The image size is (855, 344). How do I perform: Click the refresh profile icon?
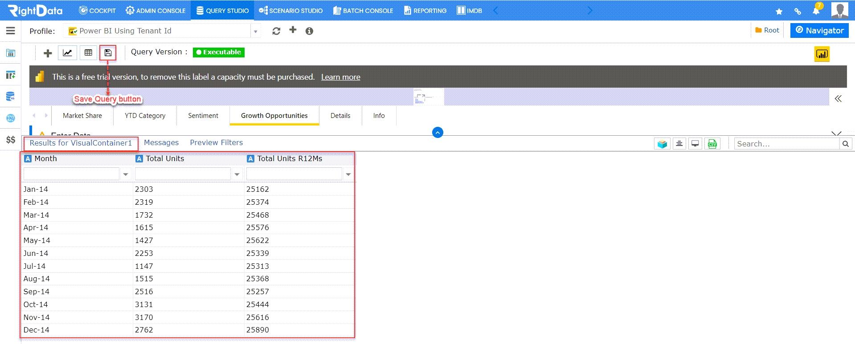276,31
